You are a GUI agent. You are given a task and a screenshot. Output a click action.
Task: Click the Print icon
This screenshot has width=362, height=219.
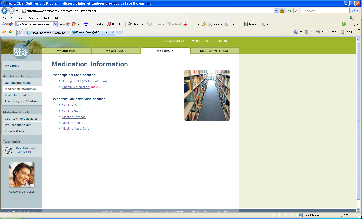click(318, 32)
